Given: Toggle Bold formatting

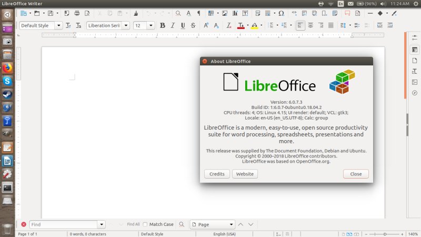Looking at the screenshot, I should click(163, 25).
